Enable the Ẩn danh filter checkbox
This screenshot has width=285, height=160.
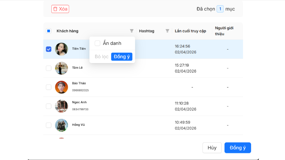pos(97,43)
